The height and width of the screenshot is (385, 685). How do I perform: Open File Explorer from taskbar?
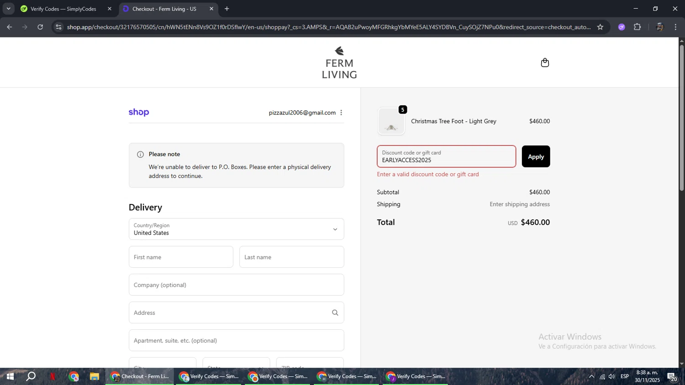point(95,376)
